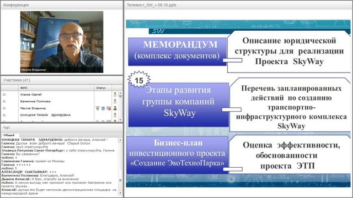Image resolution: width=353 pixels, height=198 pixels.
Task: Click participants list scrollbar thumb
Action: point(120,96)
